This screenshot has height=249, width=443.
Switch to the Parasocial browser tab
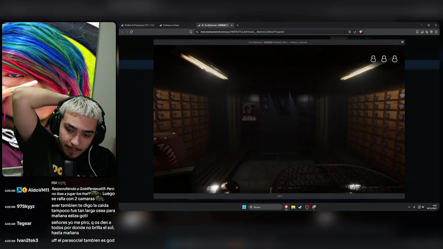pos(138,25)
